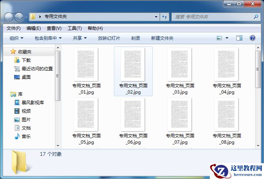Click the 收藏夹 star icon
This screenshot has width=264, height=179.
coord(13,52)
